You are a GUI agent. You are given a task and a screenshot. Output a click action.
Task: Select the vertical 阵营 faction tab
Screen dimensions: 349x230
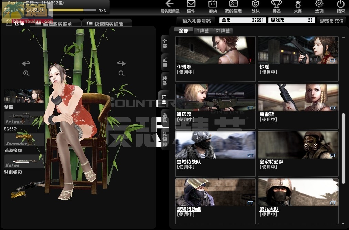pos(164,99)
